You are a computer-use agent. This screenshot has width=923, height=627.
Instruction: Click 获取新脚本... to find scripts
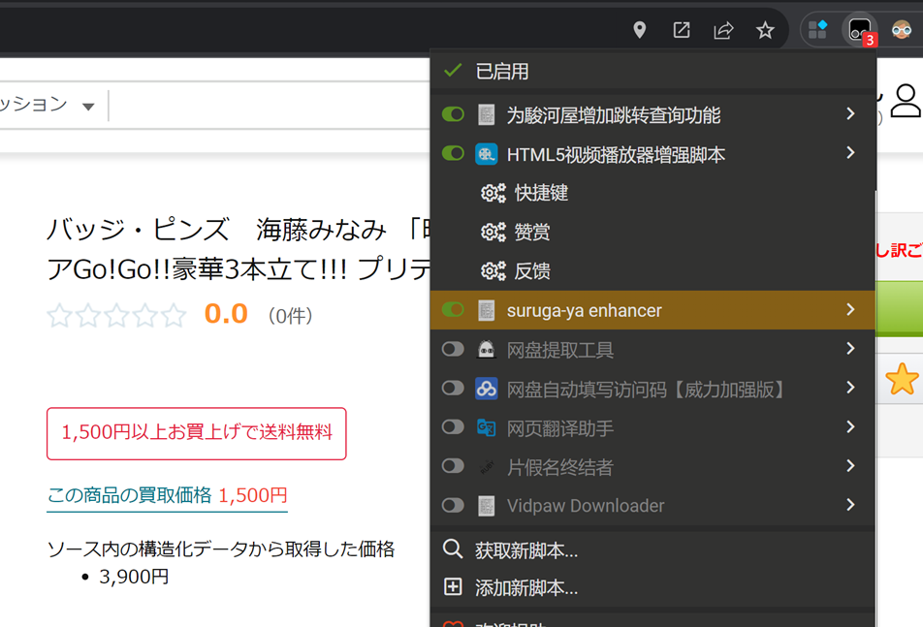tap(525, 550)
